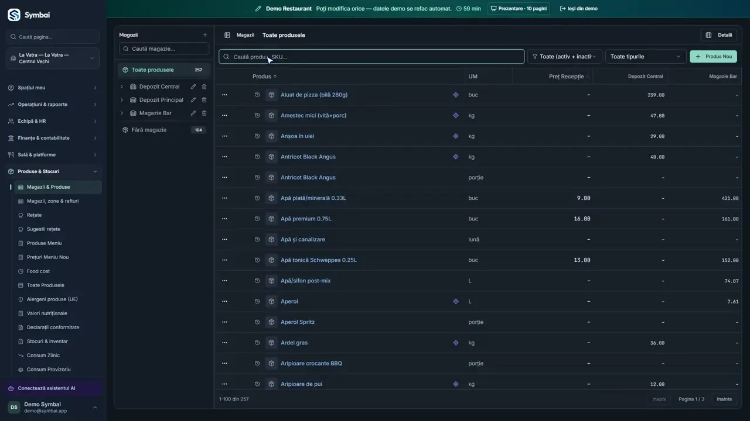750x421 pixels.
Task: Go to Food cost page
Action: 38,271
